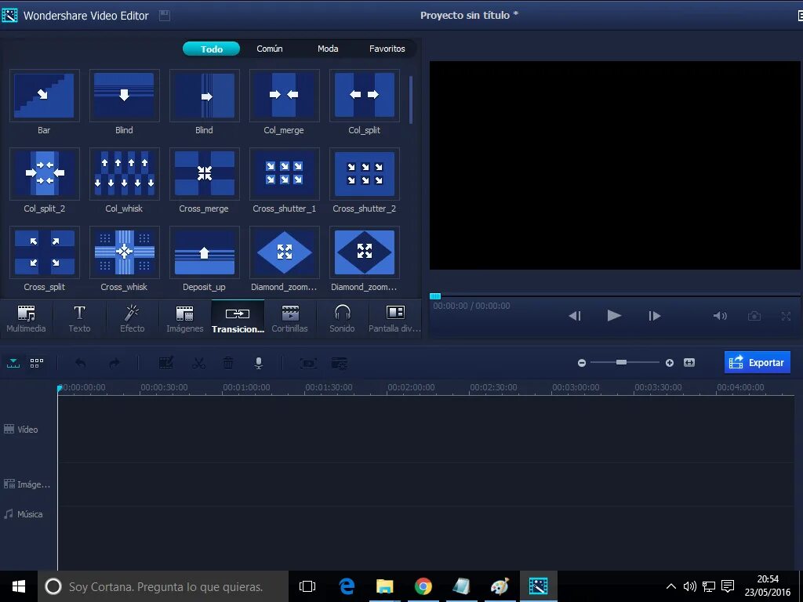Click the Cortana search box
Viewport: 803px width, 602px height.
click(163, 586)
